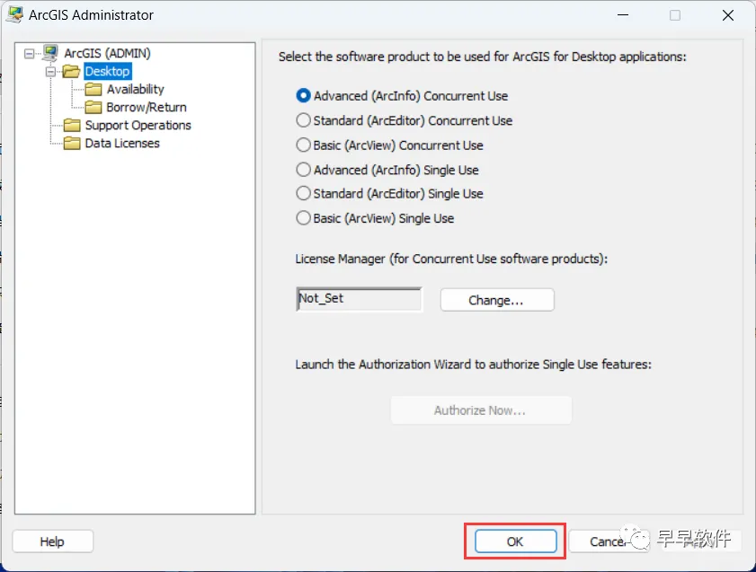Open the Availability tree item

click(136, 89)
